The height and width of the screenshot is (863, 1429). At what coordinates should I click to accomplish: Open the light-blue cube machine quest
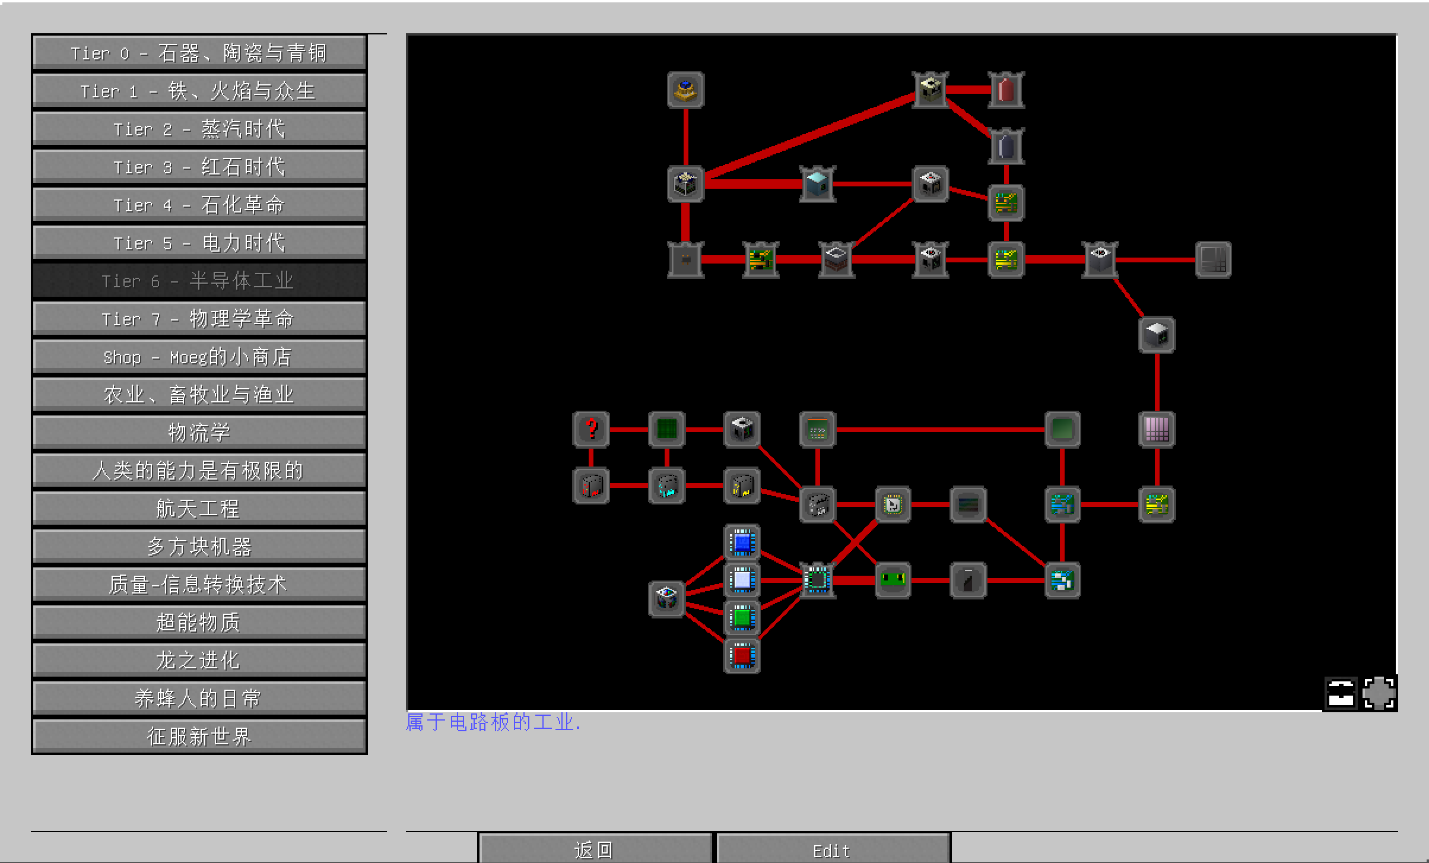point(817,184)
